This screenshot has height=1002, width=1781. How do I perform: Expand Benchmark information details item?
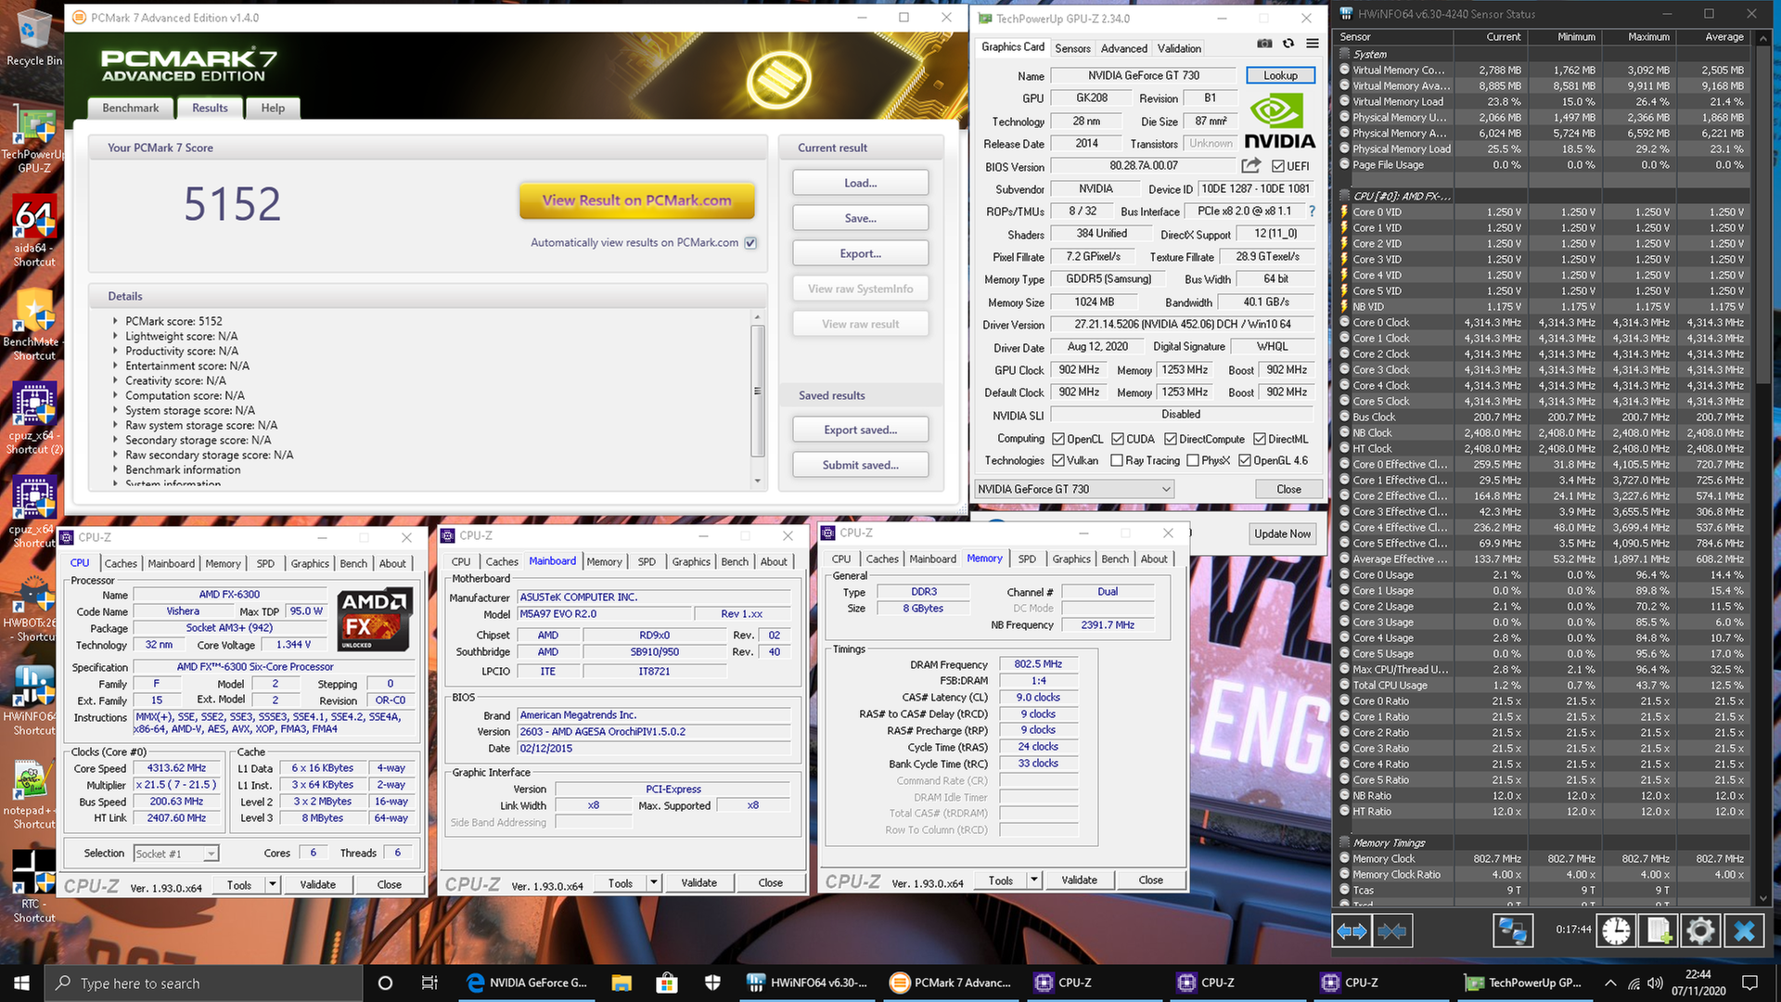[116, 469]
